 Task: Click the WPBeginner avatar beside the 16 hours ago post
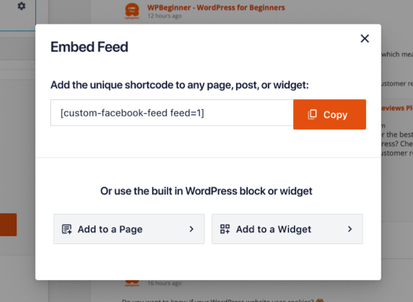[131, 283]
